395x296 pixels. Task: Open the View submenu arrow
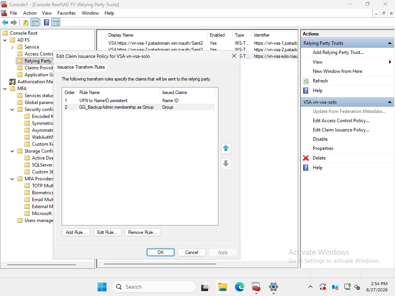[390, 62]
